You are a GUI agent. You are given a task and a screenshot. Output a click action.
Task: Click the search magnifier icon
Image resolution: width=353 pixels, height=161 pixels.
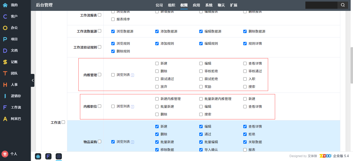tap(343, 5)
